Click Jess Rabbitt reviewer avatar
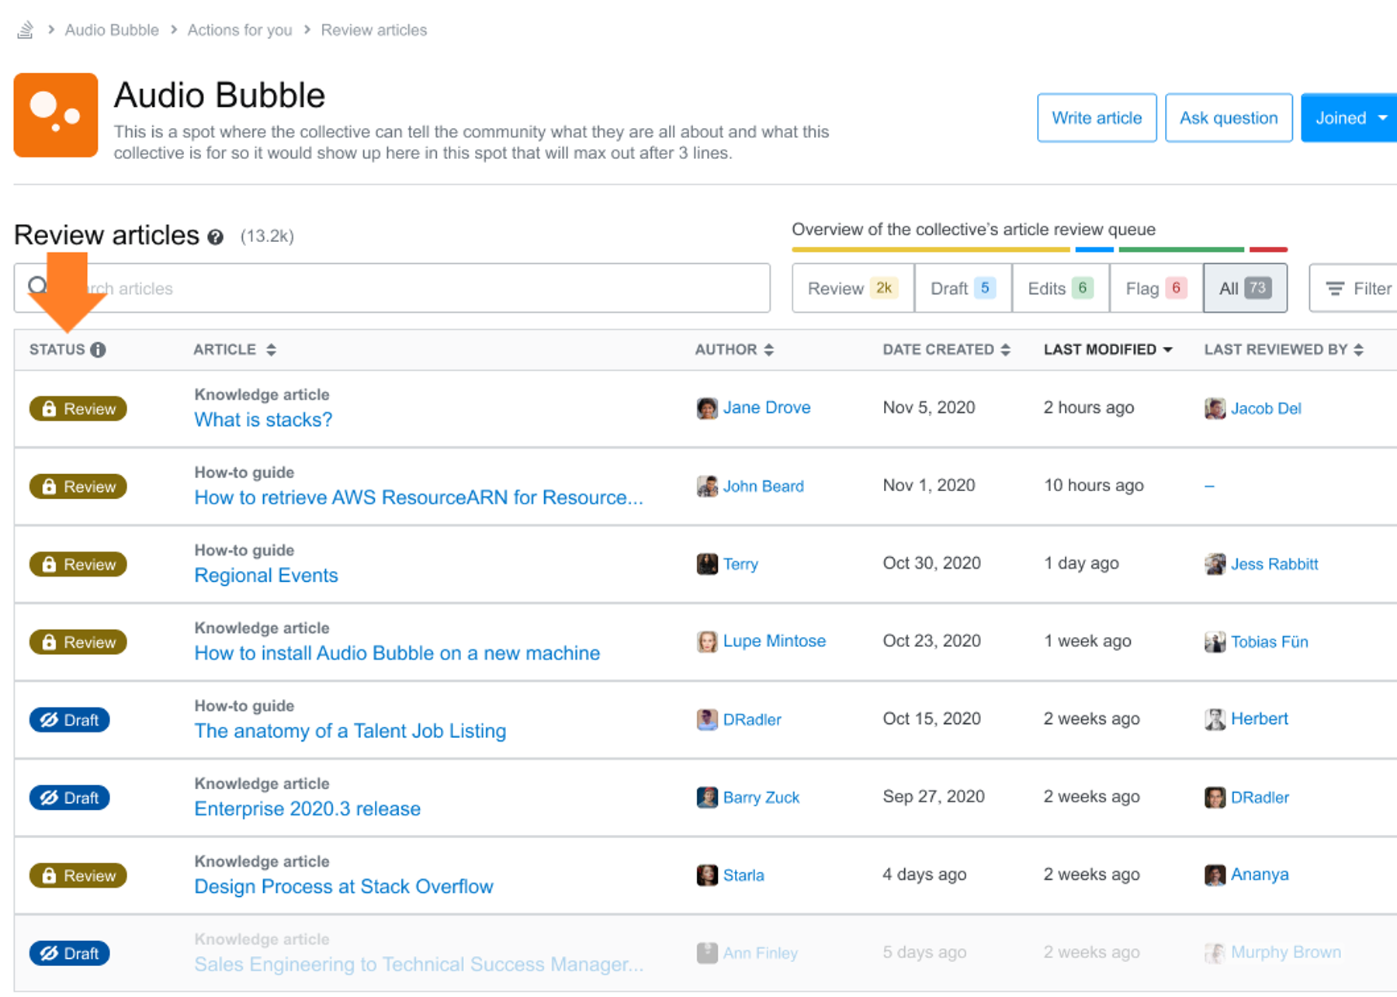1397x997 pixels. click(x=1215, y=564)
